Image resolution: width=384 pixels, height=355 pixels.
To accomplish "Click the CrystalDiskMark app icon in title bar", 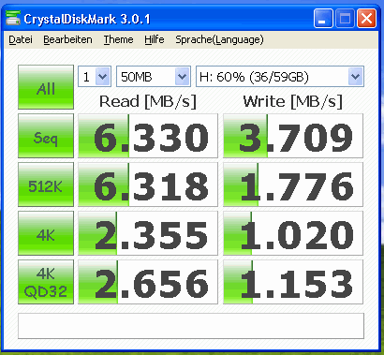I will tap(13, 19).
